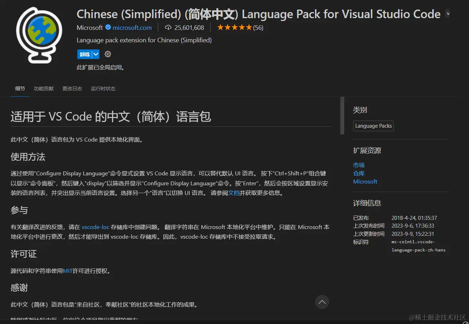469x324 pixels.
Task: Click the extension title in the header
Action: 259,14
